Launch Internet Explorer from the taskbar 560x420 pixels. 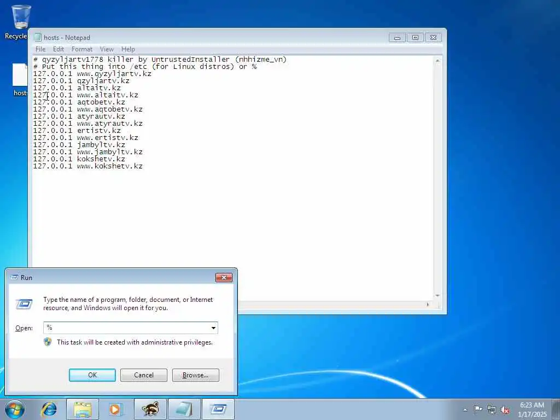[49, 409]
